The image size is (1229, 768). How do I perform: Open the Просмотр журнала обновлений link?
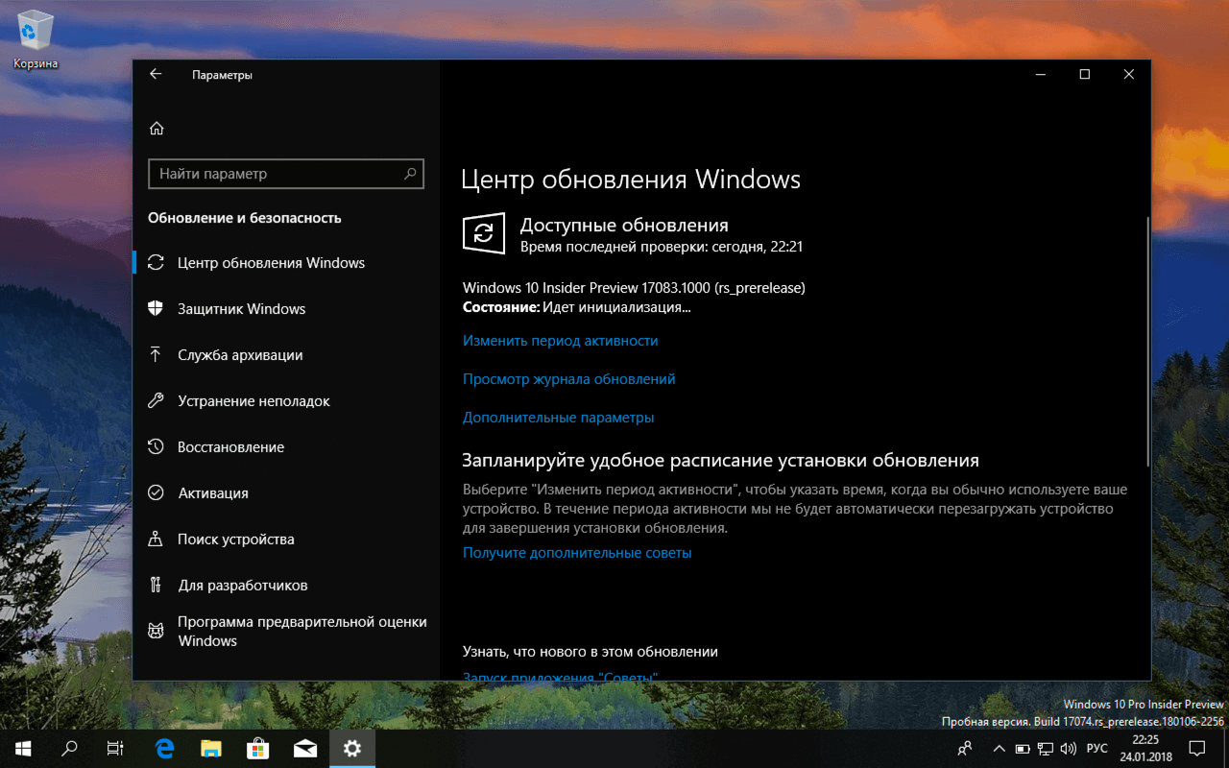tap(569, 379)
